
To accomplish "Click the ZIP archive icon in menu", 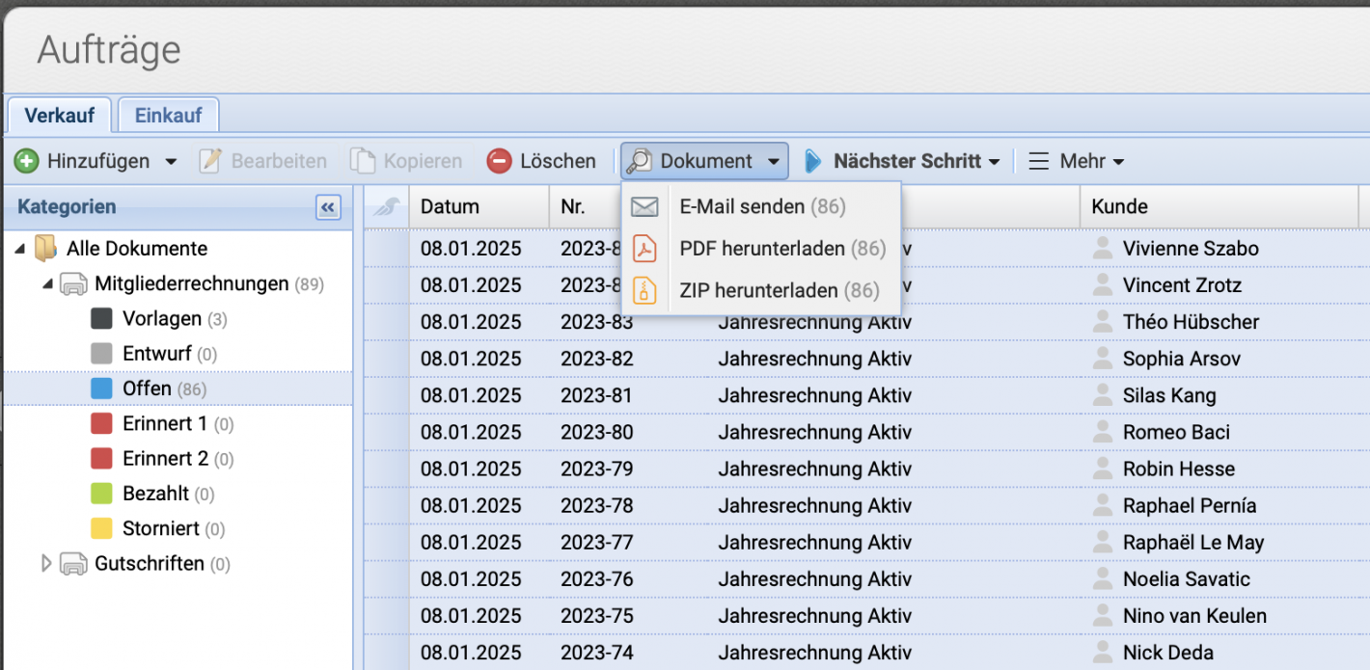I will click(644, 290).
